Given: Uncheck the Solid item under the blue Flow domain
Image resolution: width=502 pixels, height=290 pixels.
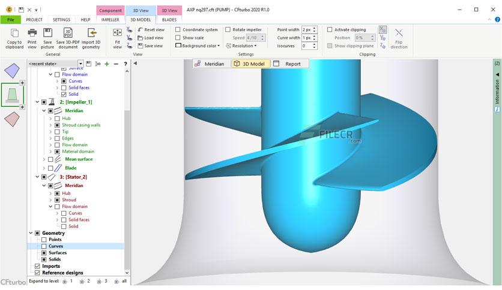Looking at the screenshot, I should click(x=64, y=94).
